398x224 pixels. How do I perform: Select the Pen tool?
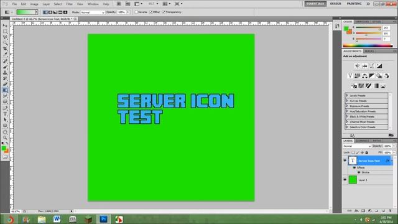[5, 108]
